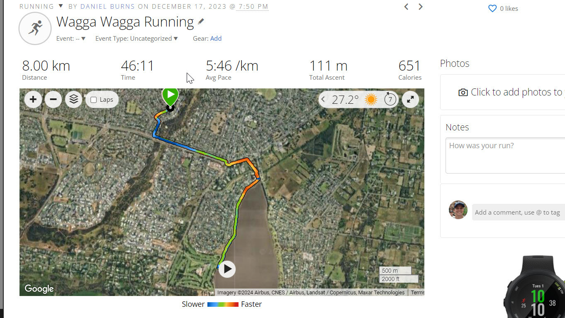Expand the map to fullscreen
The height and width of the screenshot is (318, 565).
pyautogui.click(x=410, y=100)
